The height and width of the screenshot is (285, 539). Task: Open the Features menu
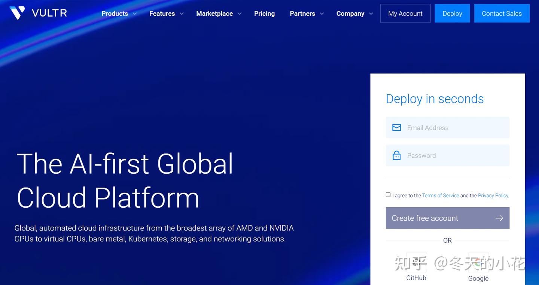(x=162, y=13)
